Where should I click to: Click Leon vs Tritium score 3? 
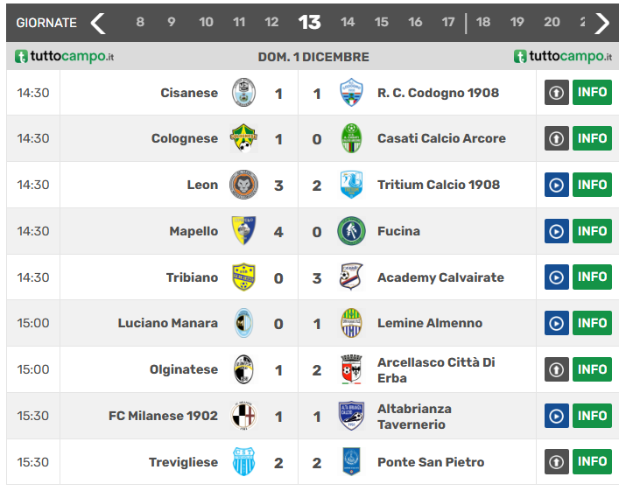click(278, 185)
